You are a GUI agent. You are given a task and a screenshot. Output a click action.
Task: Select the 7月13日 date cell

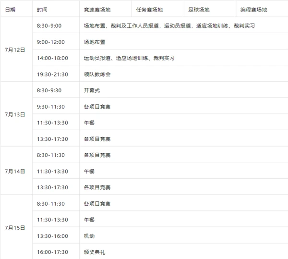(x=16, y=114)
